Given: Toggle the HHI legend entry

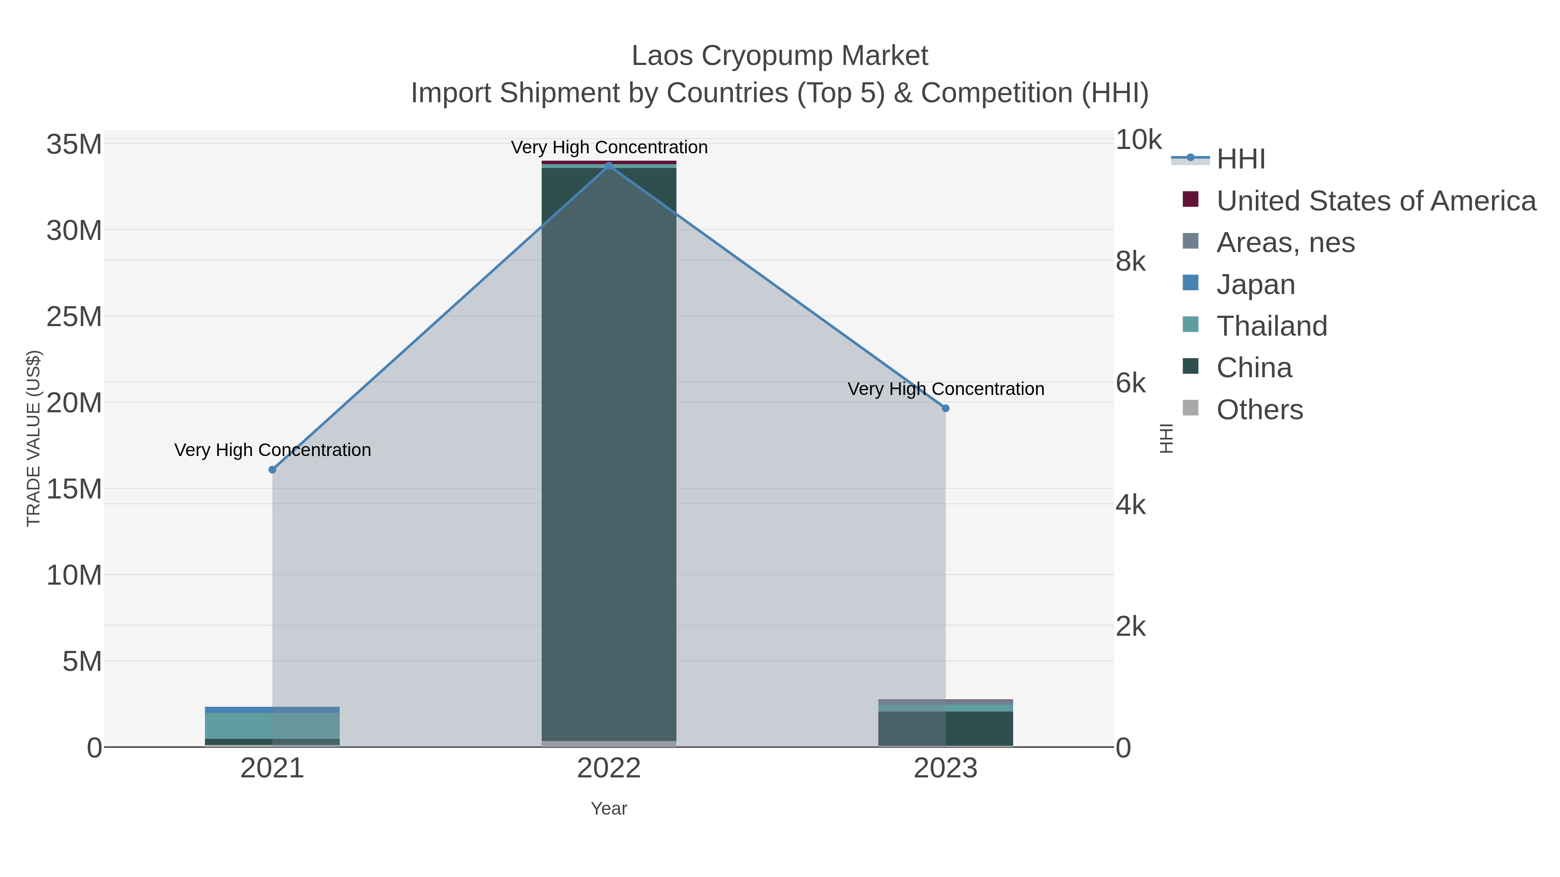Looking at the screenshot, I should click(1219, 159).
